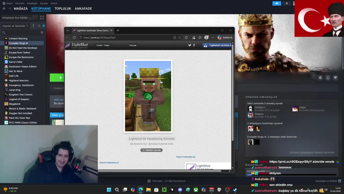This screenshot has height=194, width=344.
Task: Go to the MAĞAZA tab
Action: click(21, 9)
